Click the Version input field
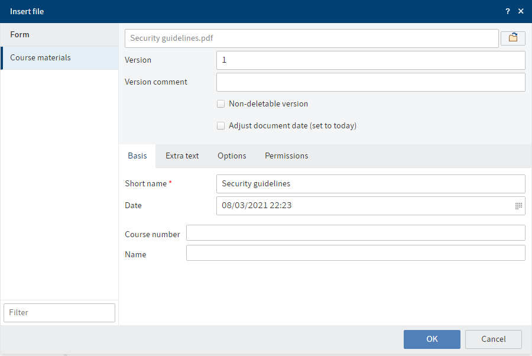 371,60
